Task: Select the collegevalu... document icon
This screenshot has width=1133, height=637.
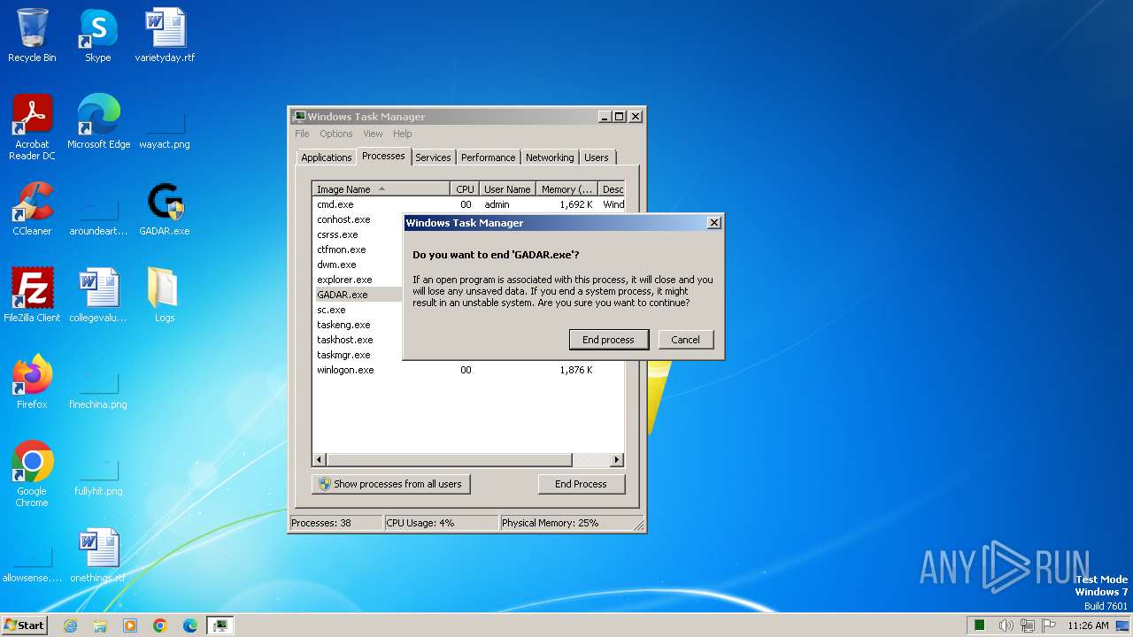Action: tap(98, 295)
